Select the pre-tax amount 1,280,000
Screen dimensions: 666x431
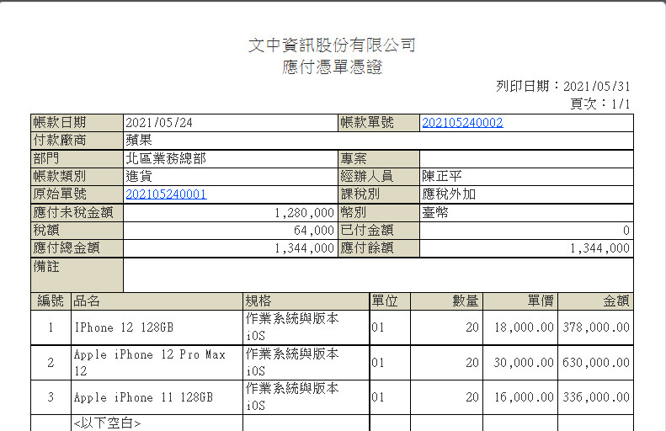pos(304,212)
